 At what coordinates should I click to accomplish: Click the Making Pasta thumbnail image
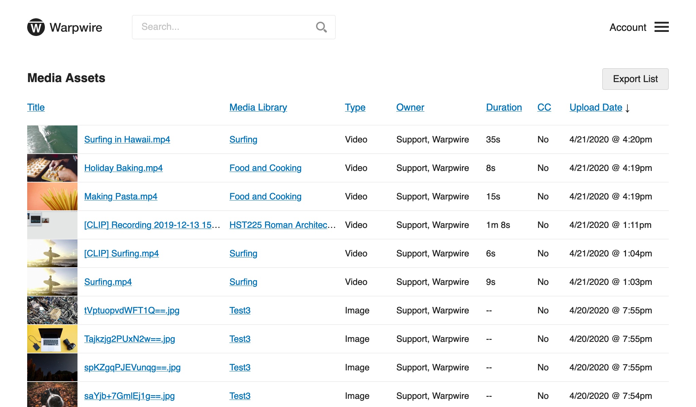click(x=52, y=196)
